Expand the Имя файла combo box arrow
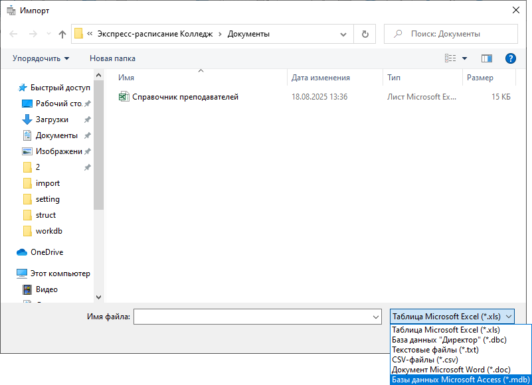This screenshot has height=385, width=532. click(377, 317)
